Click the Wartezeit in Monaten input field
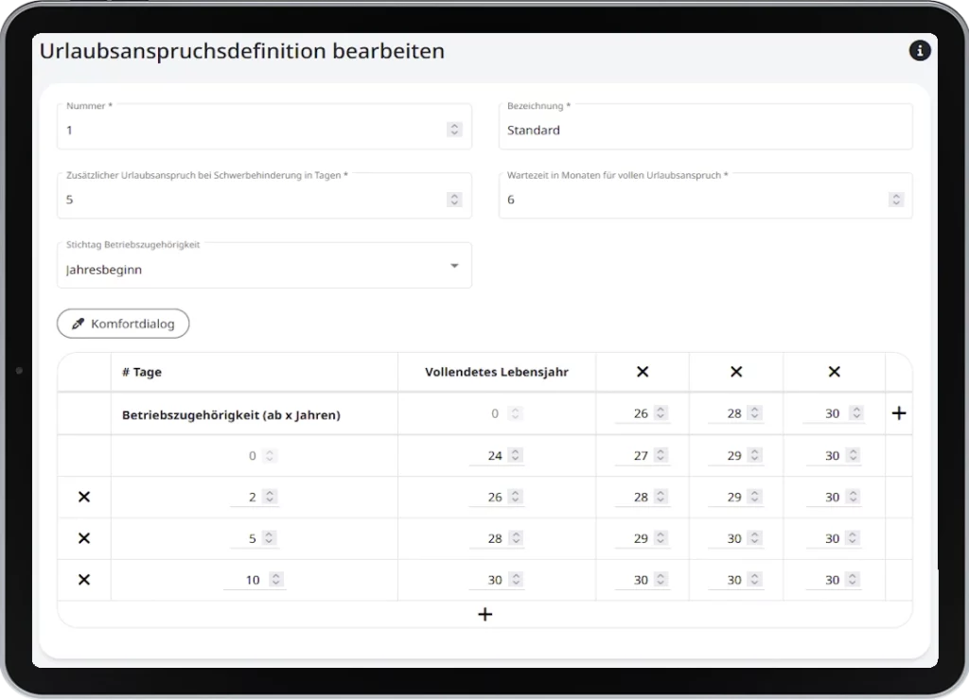This screenshot has width=969, height=700. [696, 200]
